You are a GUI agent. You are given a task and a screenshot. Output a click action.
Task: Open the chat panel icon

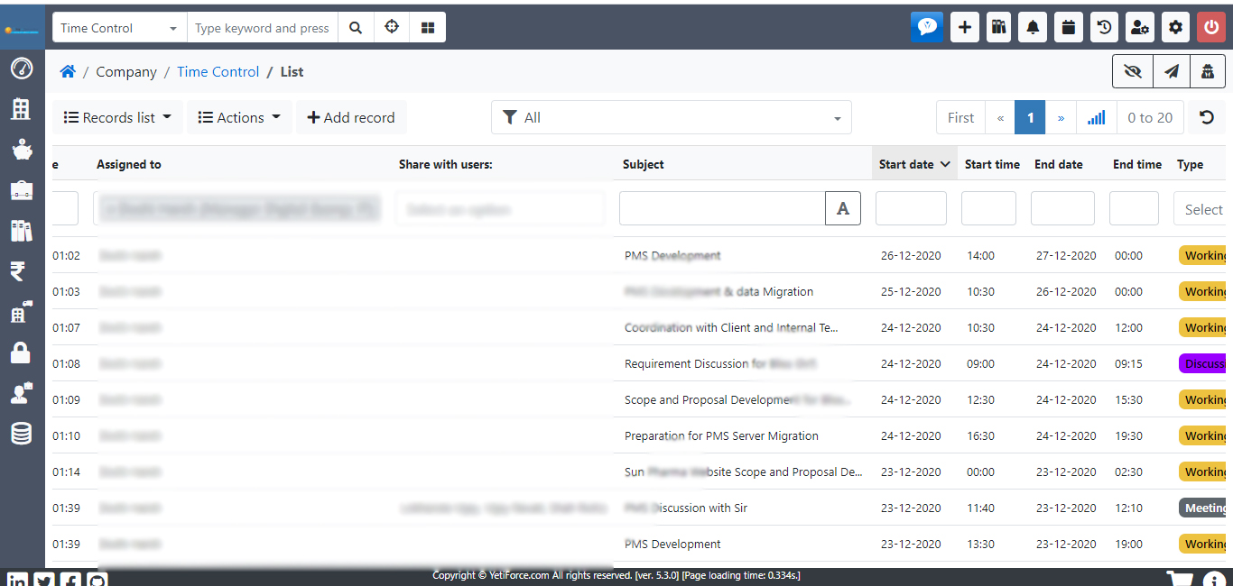(927, 27)
